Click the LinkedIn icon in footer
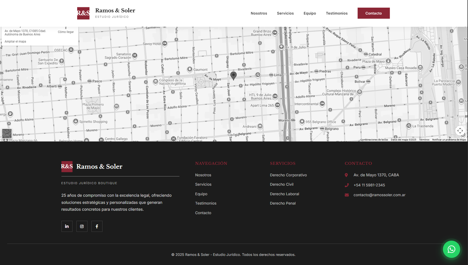The image size is (468, 265). pos(67,226)
